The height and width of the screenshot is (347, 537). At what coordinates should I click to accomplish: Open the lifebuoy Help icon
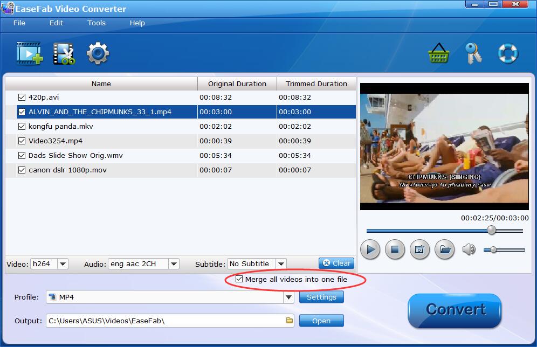[508, 53]
